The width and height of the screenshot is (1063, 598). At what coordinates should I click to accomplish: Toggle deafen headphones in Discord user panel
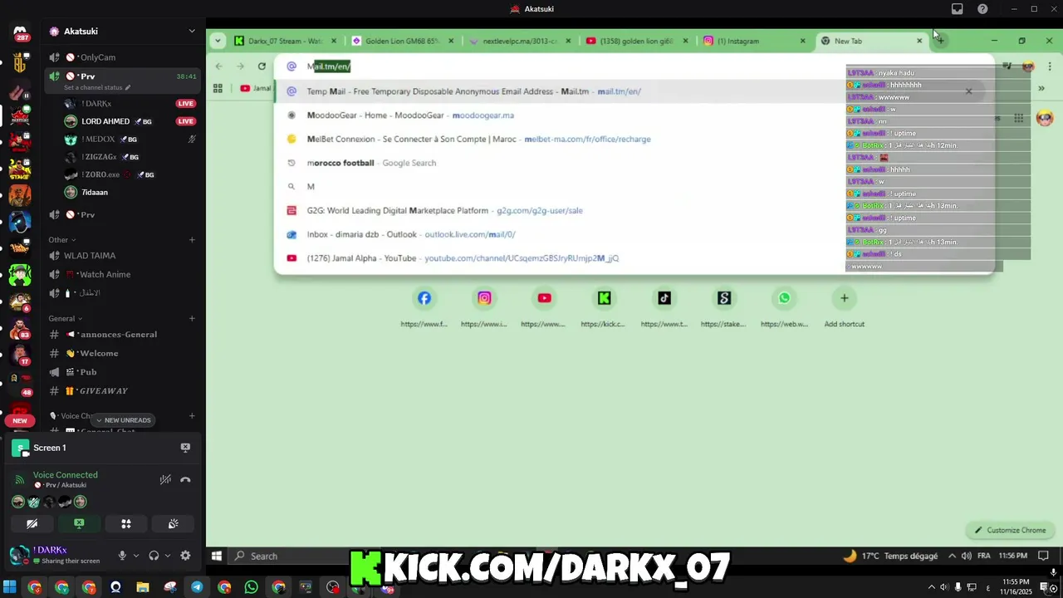[x=154, y=556]
